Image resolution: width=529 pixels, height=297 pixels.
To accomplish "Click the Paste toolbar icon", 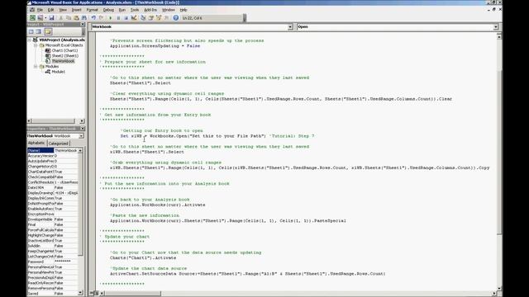I will coord(76,18).
